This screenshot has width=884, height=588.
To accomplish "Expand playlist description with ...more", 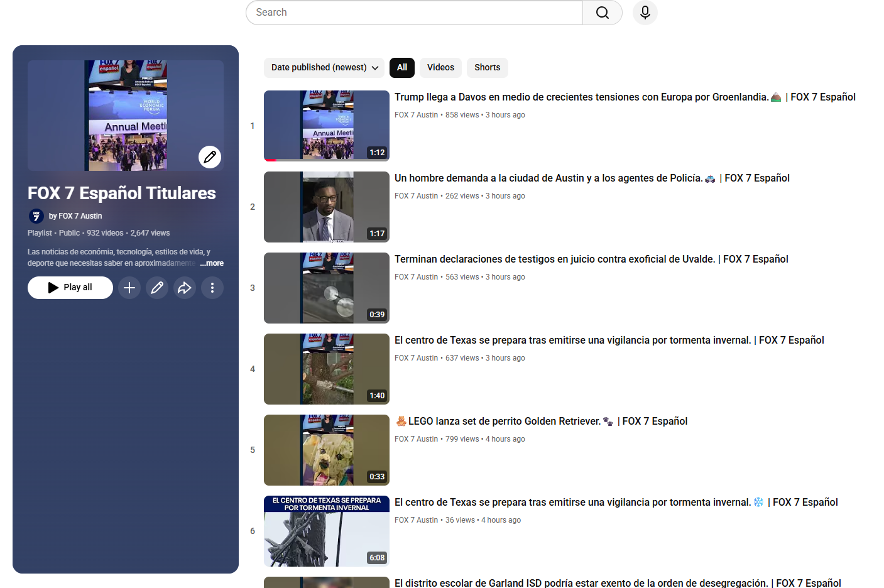I will coord(212,263).
